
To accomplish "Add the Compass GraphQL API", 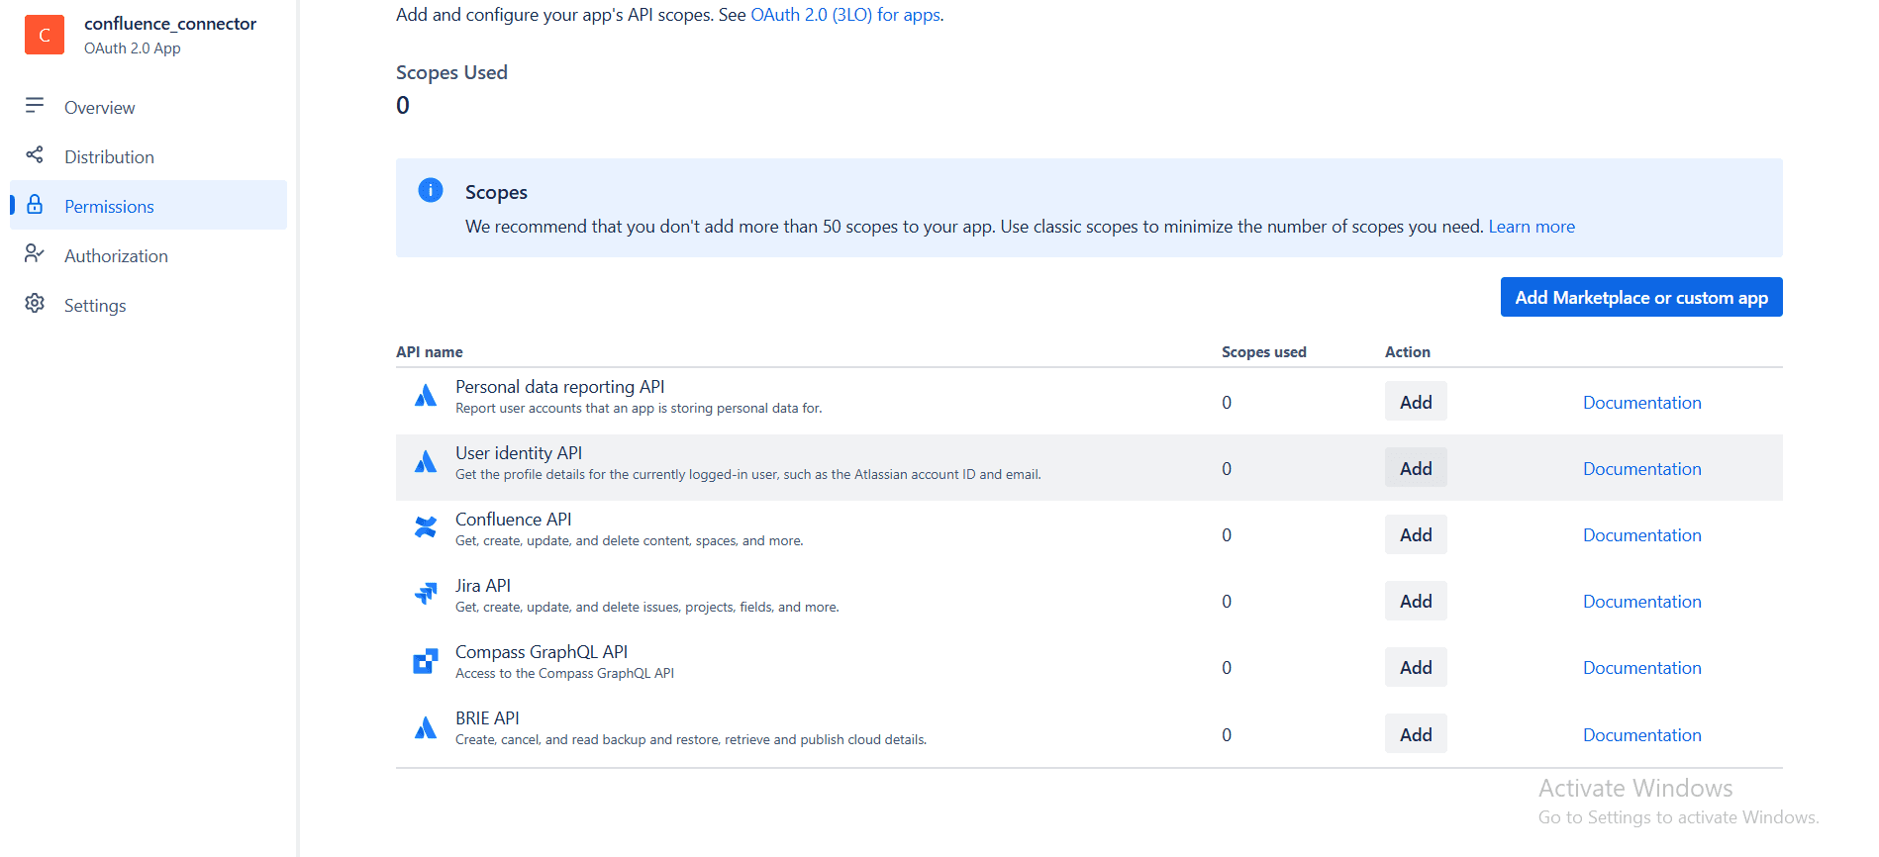I will [x=1416, y=667].
